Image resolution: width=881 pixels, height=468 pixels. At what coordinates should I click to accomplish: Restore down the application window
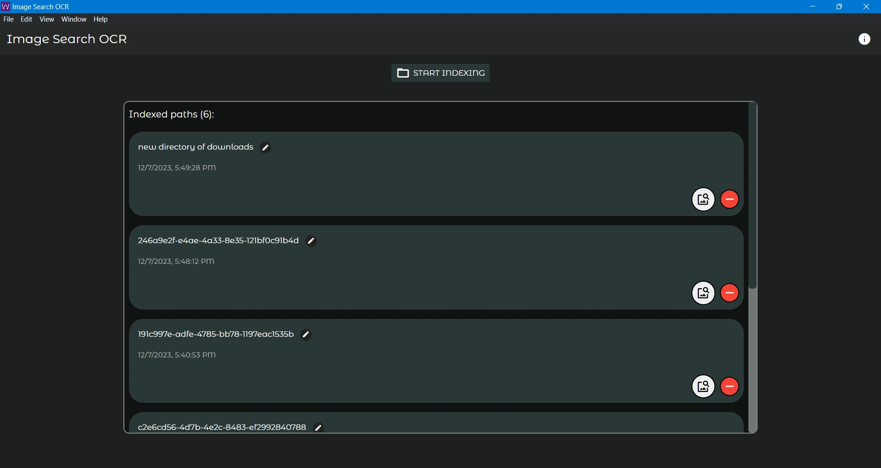(x=839, y=7)
